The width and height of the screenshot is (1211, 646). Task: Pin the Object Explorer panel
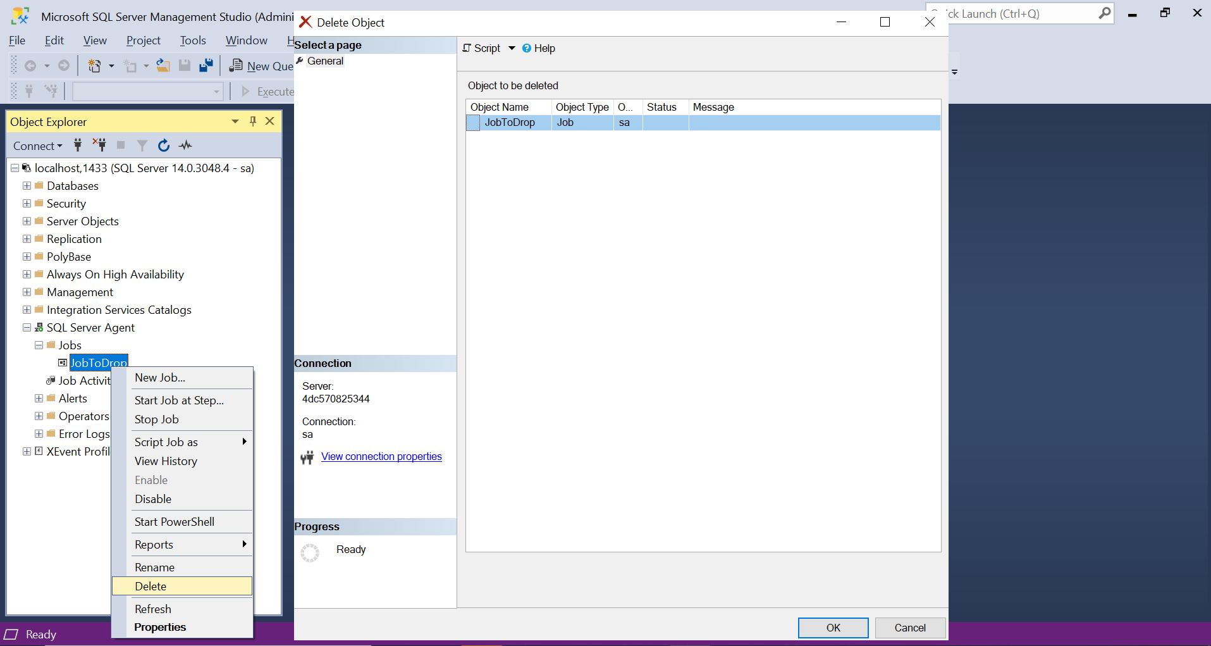click(x=252, y=121)
